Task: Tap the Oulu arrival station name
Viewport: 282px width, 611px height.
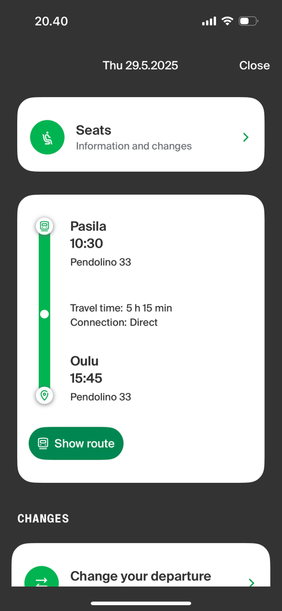Action: (84, 361)
